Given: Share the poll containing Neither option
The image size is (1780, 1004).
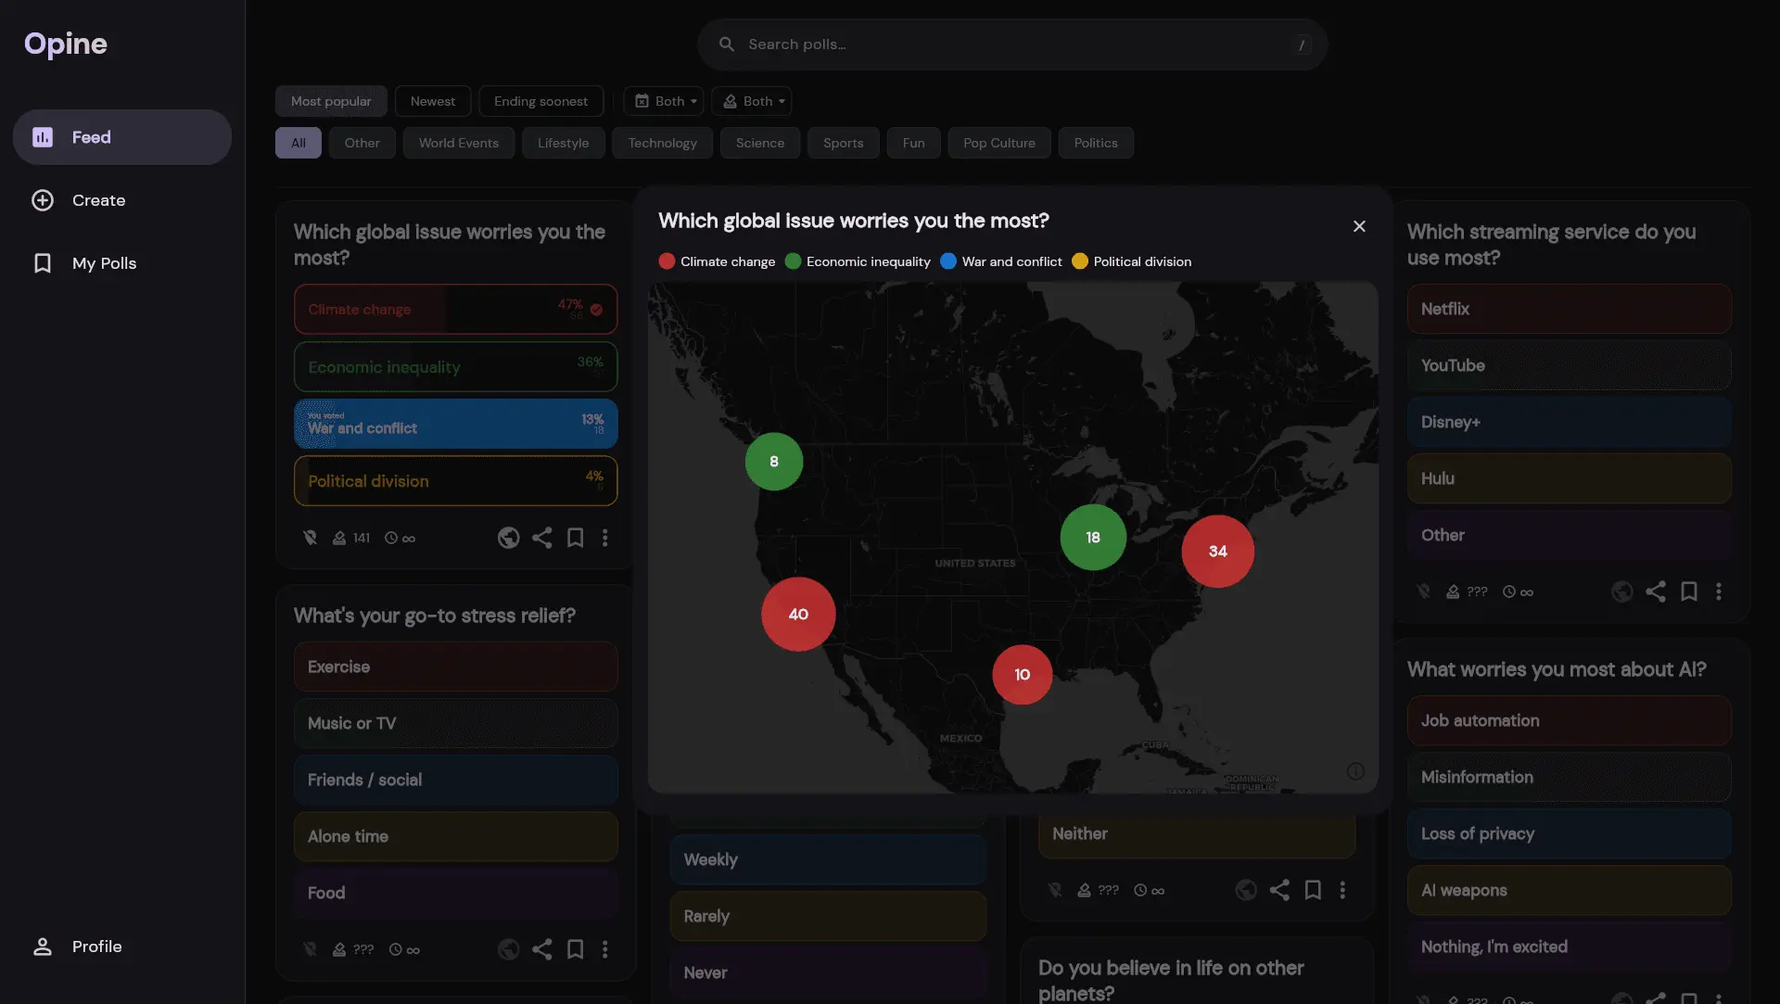Looking at the screenshot, I should point(1279,890).
